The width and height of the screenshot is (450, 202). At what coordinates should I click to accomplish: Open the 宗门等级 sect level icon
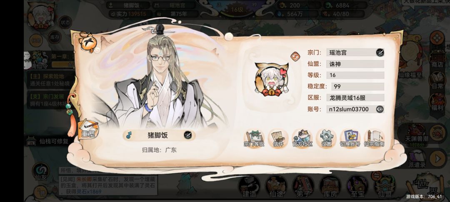point(254,138)
